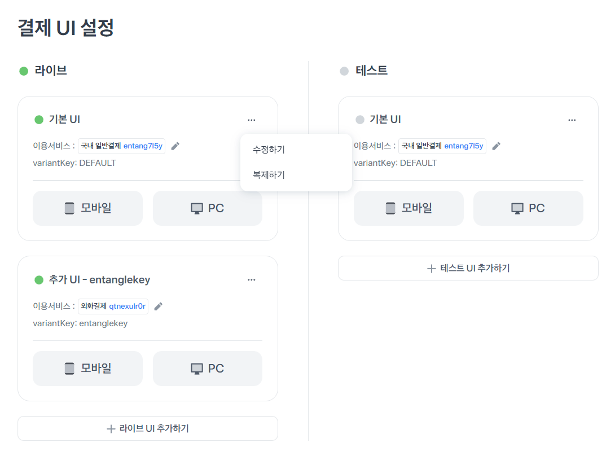The width and height of the screenshot is (615, 473).
Task: Click pencil edit icon in live 기본 UI card
Action: 175,146
